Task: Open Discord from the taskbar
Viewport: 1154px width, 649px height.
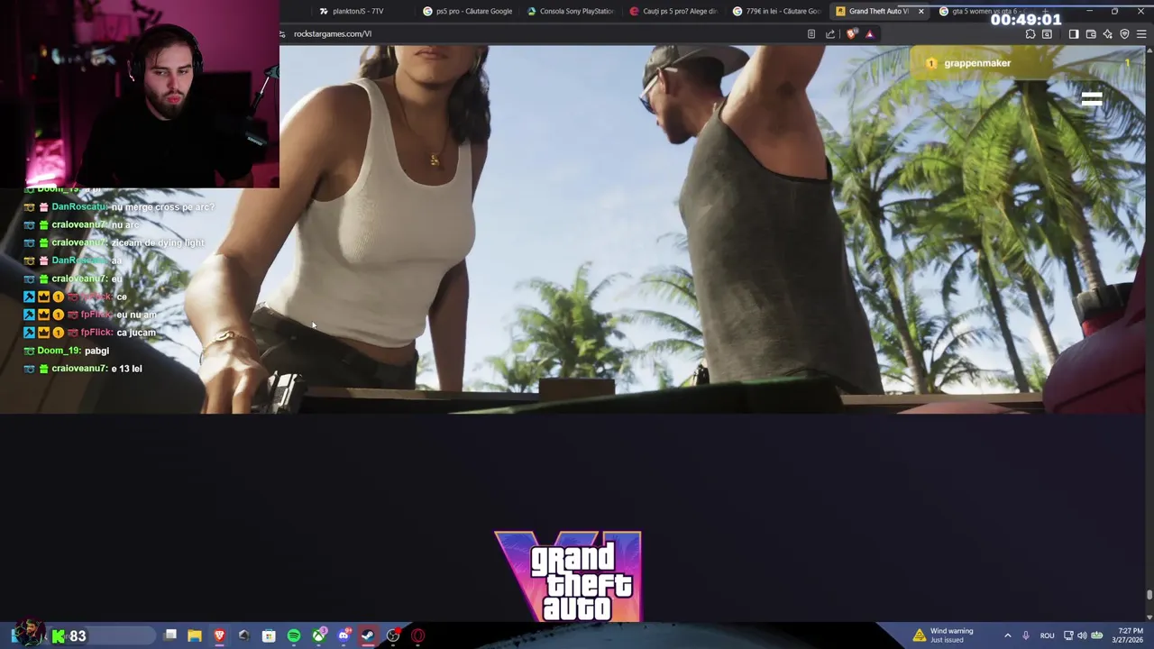Action: click(343, 635)
